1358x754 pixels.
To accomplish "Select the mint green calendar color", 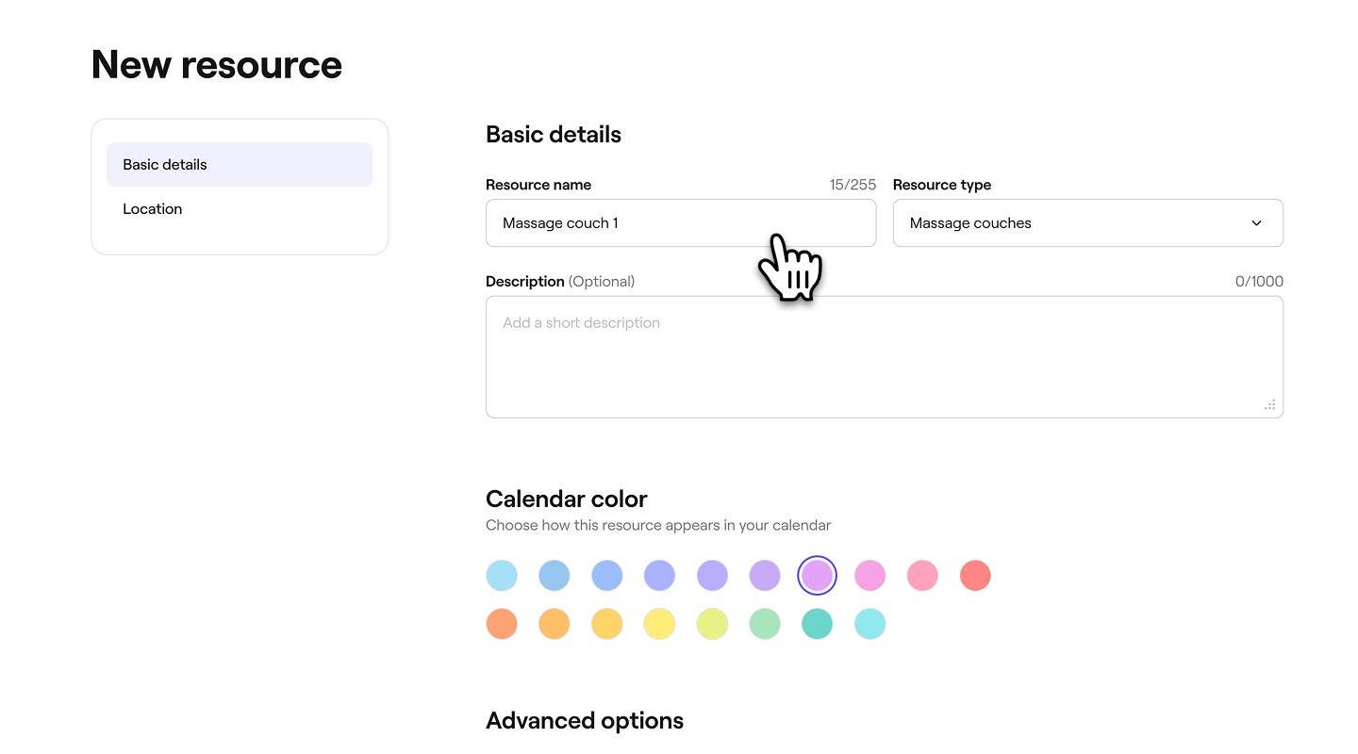I will 765,624.
